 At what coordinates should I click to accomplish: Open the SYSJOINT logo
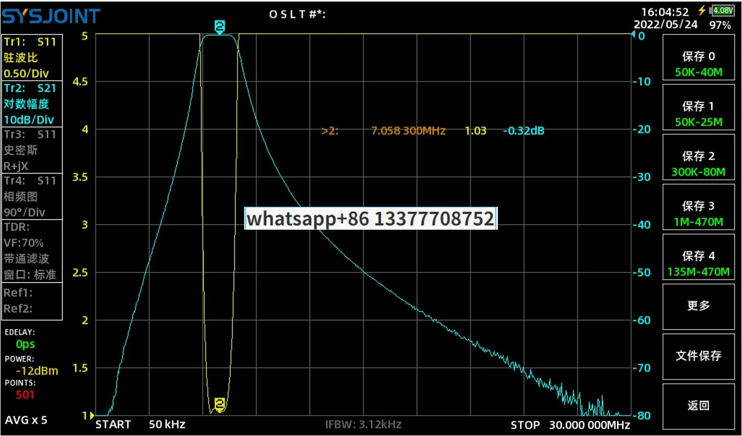click(x=51, y=16)
